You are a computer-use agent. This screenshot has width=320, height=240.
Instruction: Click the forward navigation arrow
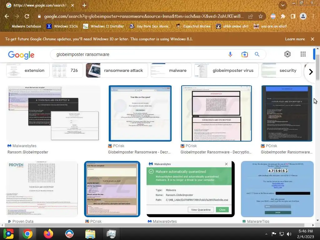[17, 16]
